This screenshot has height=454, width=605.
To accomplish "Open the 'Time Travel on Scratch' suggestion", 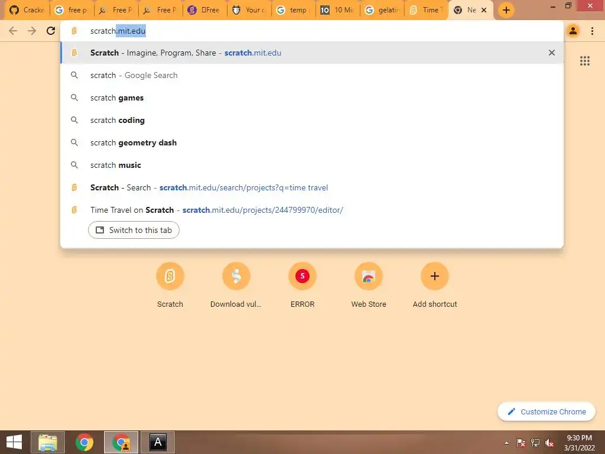I will (312, 210).
